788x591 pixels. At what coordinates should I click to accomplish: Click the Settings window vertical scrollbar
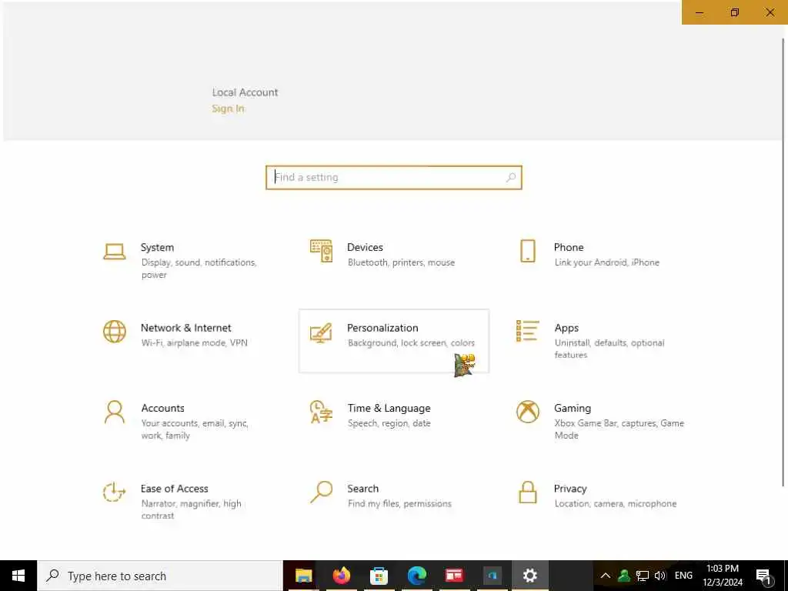pyautogui.click(x=783, y=262)
